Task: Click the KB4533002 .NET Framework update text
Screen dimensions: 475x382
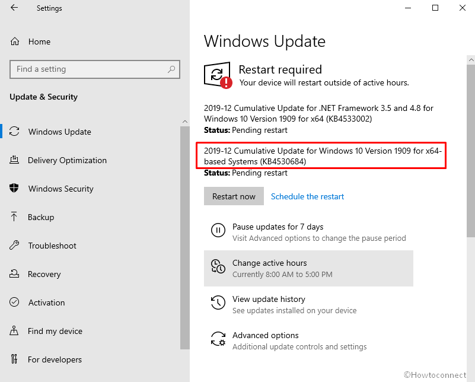Action: click(318, 113)
